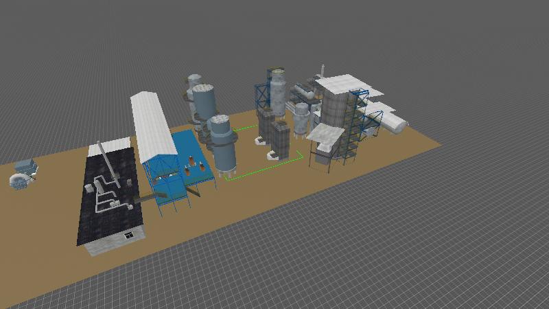
Task: Select the small canopy structure in front of the boiler
Action: click(x=325, y=146)
